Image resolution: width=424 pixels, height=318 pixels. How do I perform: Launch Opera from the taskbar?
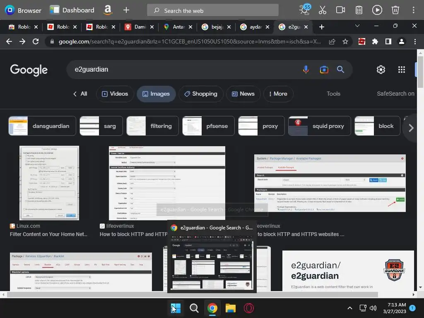[249, 308]
